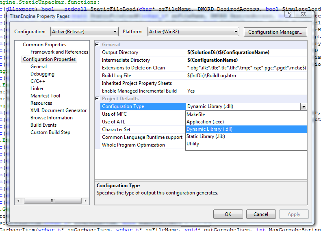Screen dimensions: 321x231
Task: Click the $(SolutionDir)$(ConfigurationName) value
Action: point(228,52)
